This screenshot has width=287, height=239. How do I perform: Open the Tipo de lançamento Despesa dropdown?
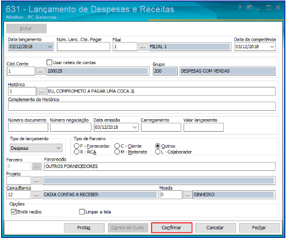click(x=36, y=148)
